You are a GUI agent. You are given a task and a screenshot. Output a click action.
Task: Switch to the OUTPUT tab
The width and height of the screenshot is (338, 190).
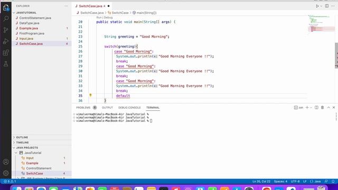[x=107, y=108]
